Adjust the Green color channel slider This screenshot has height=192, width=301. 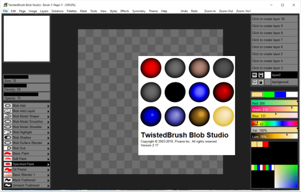point(274,109)
